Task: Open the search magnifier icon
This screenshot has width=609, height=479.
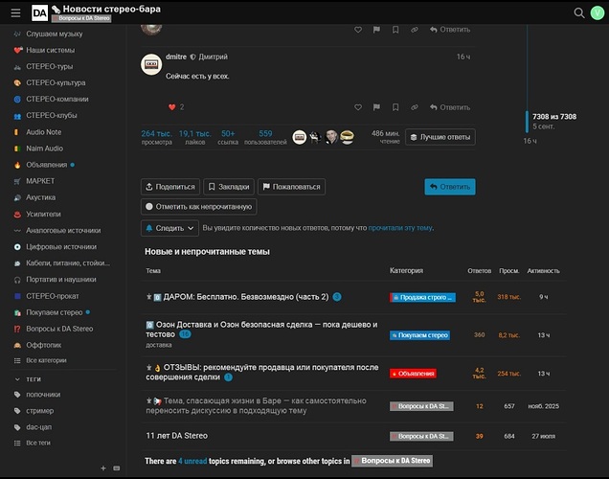Action: click(579, 12)
